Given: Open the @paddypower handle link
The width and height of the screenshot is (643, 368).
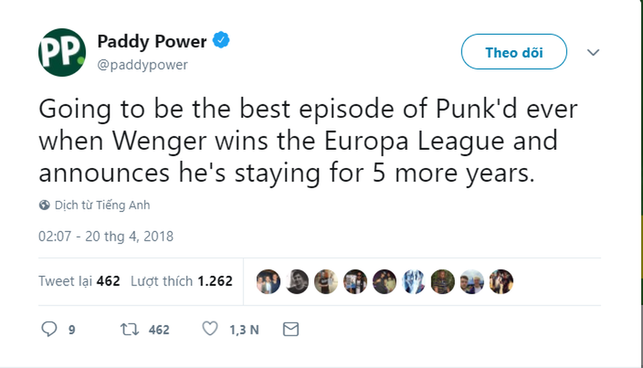Looking at the screenshot, I should (x=143, y=65).
